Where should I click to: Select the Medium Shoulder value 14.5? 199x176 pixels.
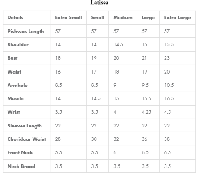point(118,45)
